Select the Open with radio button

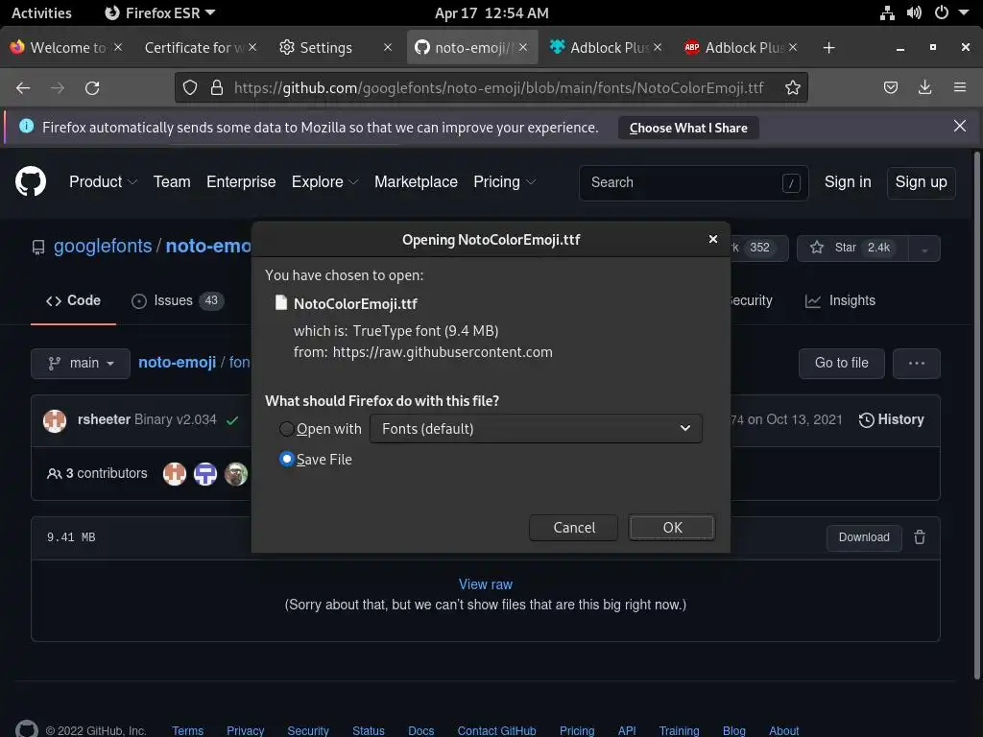(286, 429)
